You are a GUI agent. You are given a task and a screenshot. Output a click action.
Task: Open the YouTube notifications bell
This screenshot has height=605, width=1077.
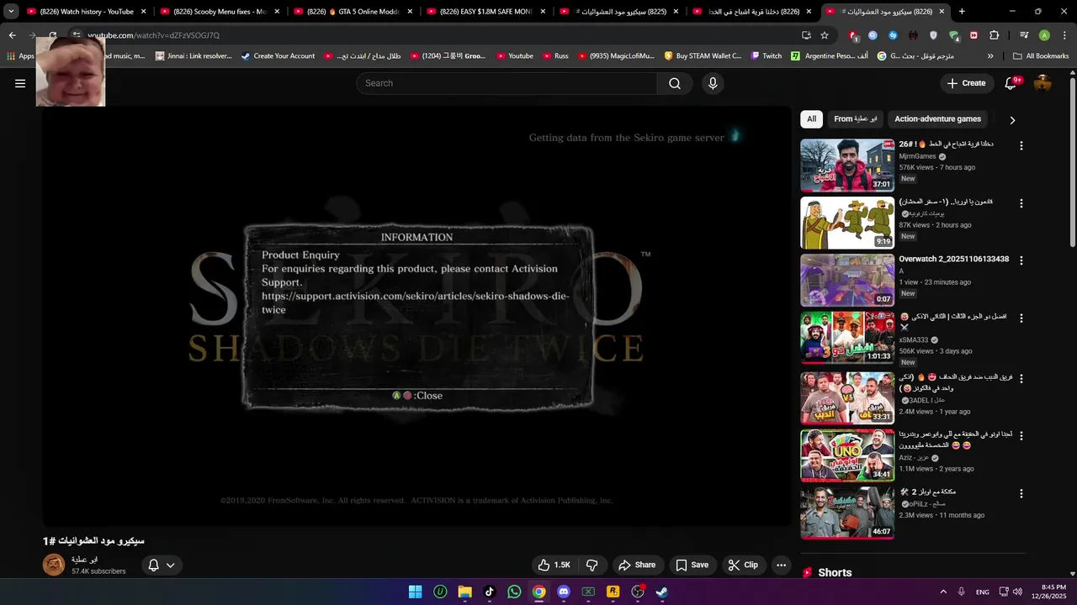pos(1012,83)
